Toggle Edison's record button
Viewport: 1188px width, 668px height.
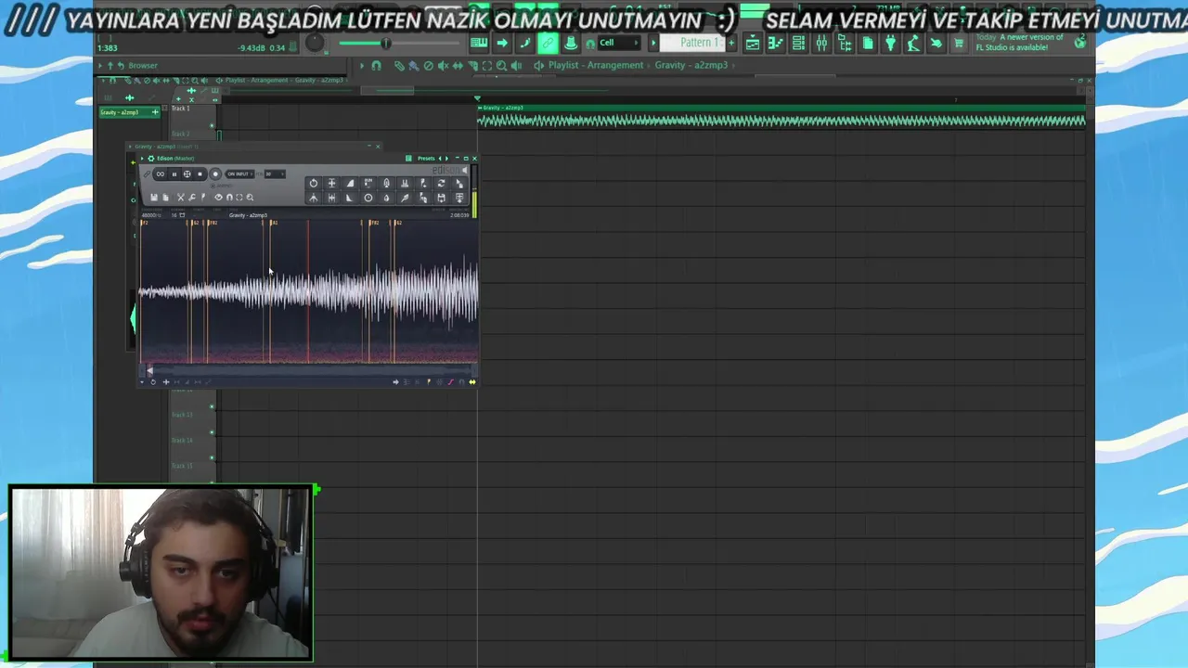(215, 174)
